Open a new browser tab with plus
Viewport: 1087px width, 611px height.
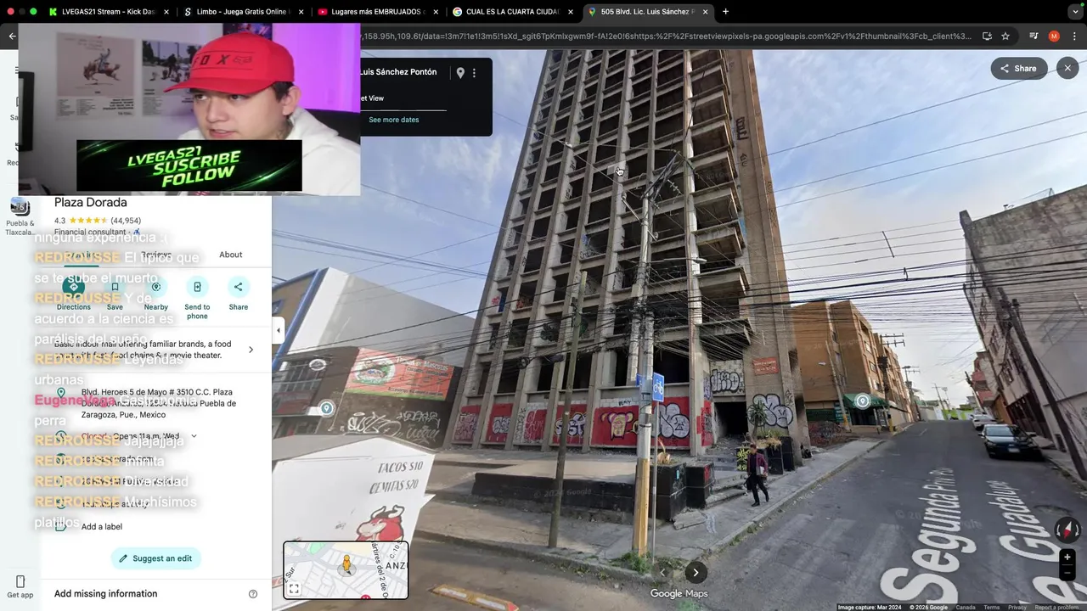tap(725, 12)
